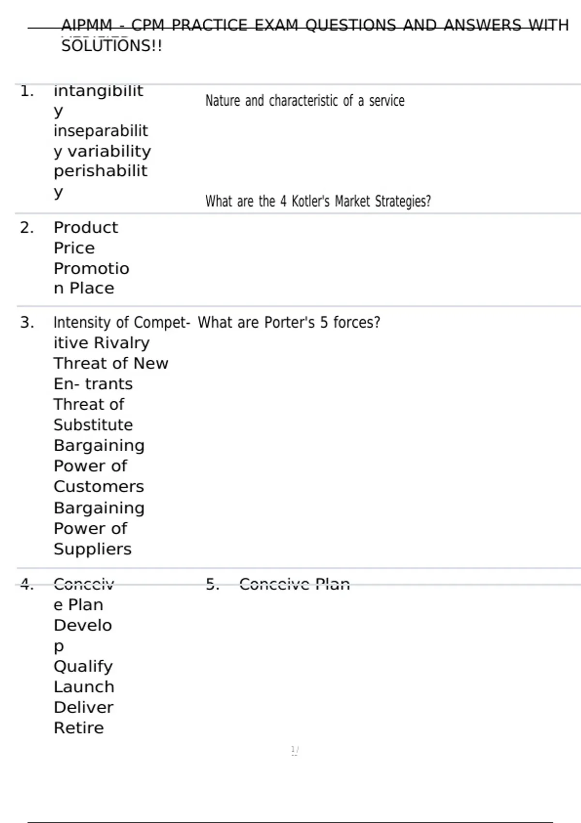581x823 pixels.
Task: Click the word 'inseparabilit' in item 1
Action: click(101, 131)
